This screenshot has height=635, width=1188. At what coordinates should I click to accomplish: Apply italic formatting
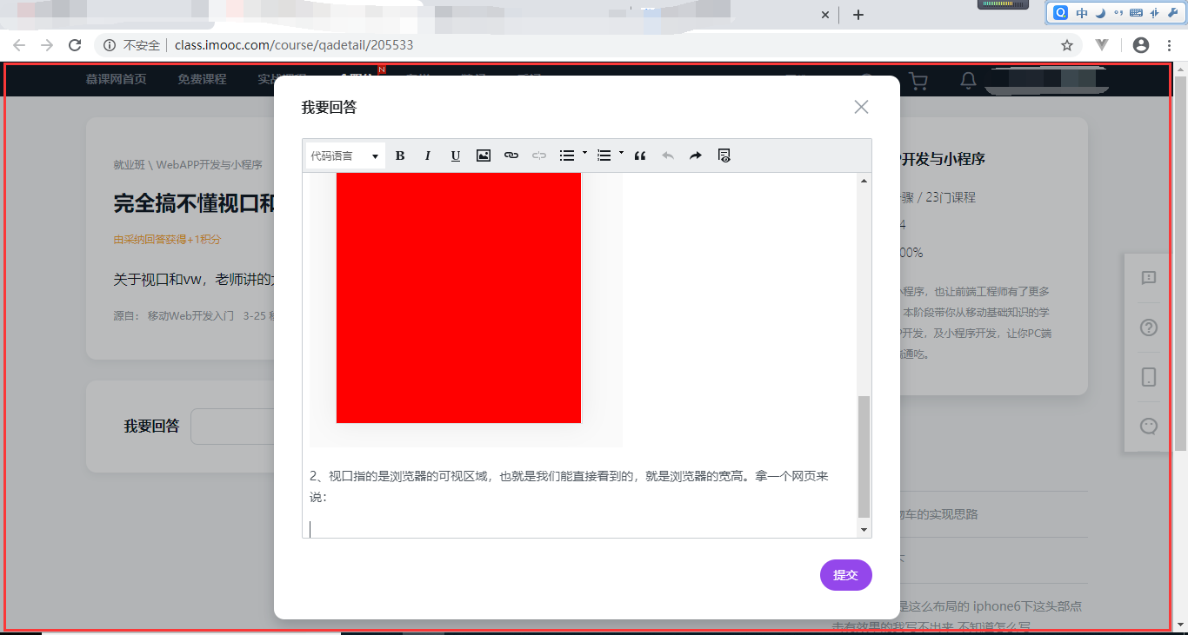click(x=427, y=155)
